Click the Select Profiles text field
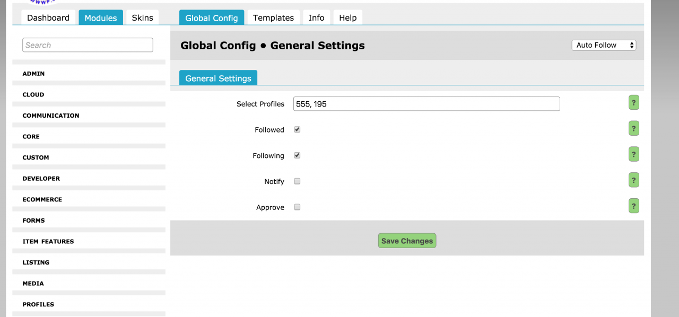This screenshot has height=317, width=679. click(x=426, y=104)
